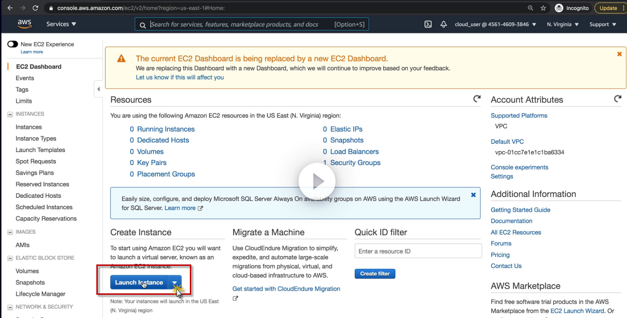Click the resource ID filter field
Screen dimensions: 627x318
[418, 251]
